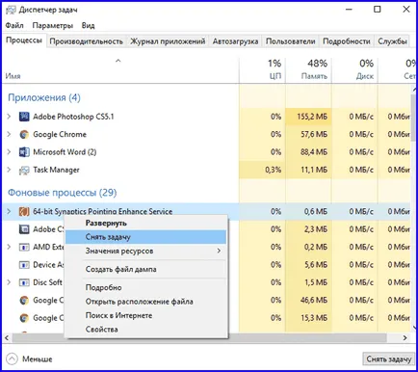Expand the 64-bit Synaptics Pointing Enhance Service row
Viewport: 418px width, 372px height.
click(9, 211)
